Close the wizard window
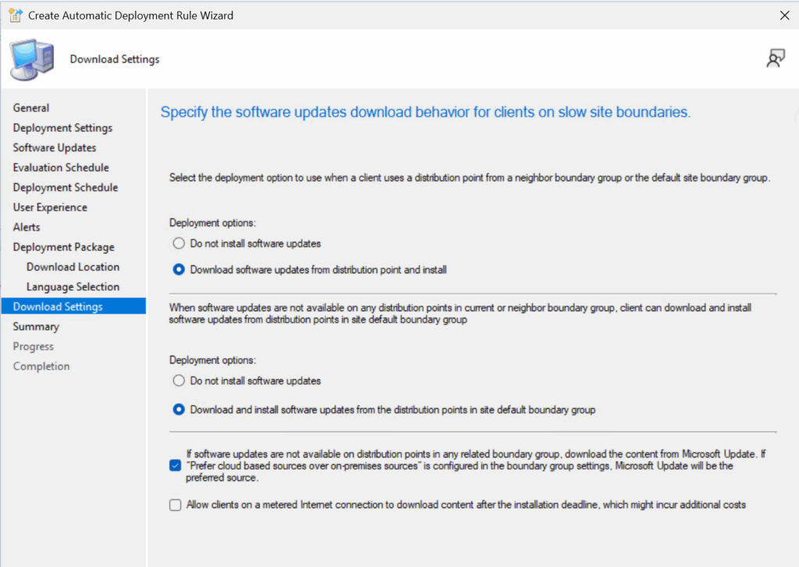799x567 pixels. point(784,15)
